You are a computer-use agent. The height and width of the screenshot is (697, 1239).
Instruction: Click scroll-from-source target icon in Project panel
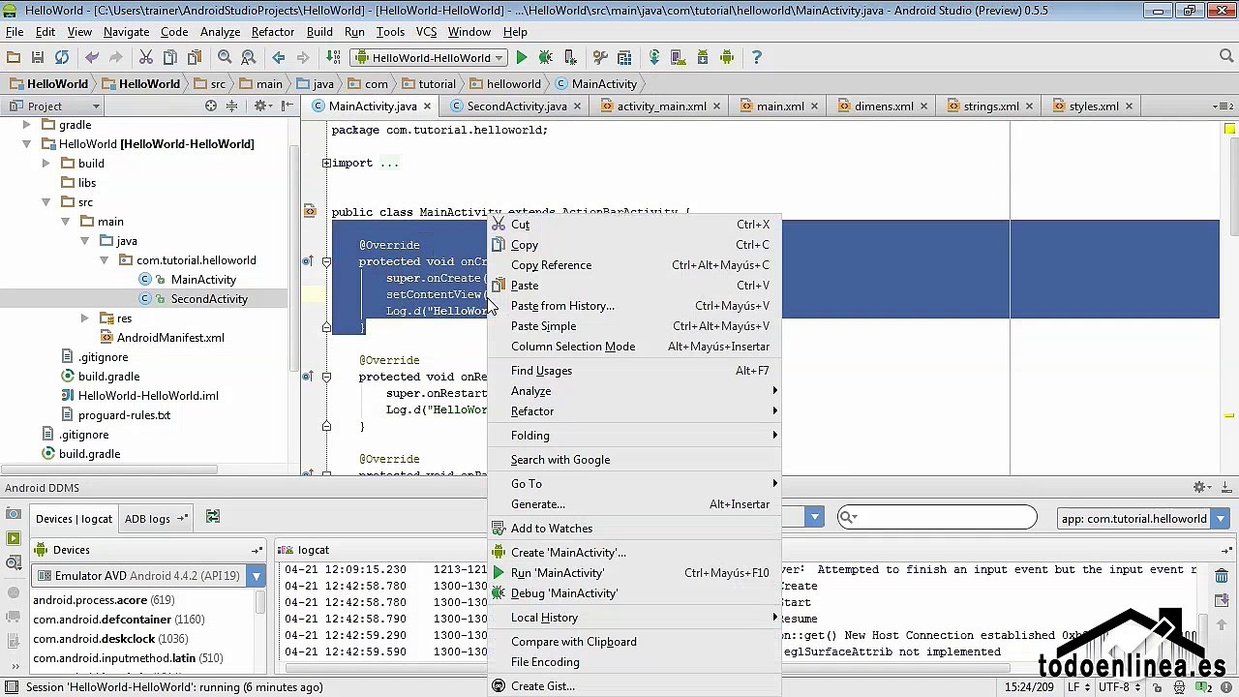(x=211, y=106)
